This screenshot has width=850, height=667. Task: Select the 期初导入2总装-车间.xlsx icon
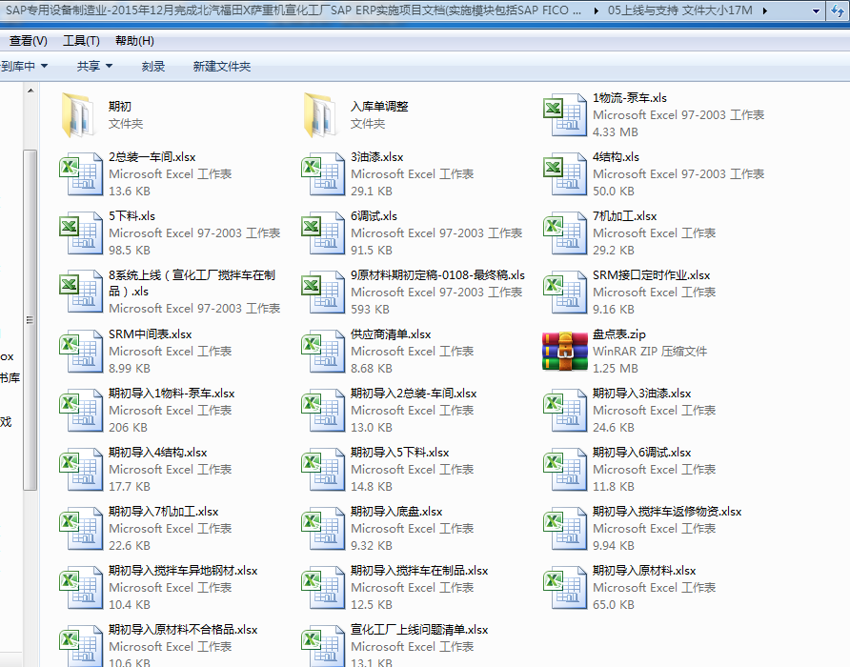click(323, 411)
